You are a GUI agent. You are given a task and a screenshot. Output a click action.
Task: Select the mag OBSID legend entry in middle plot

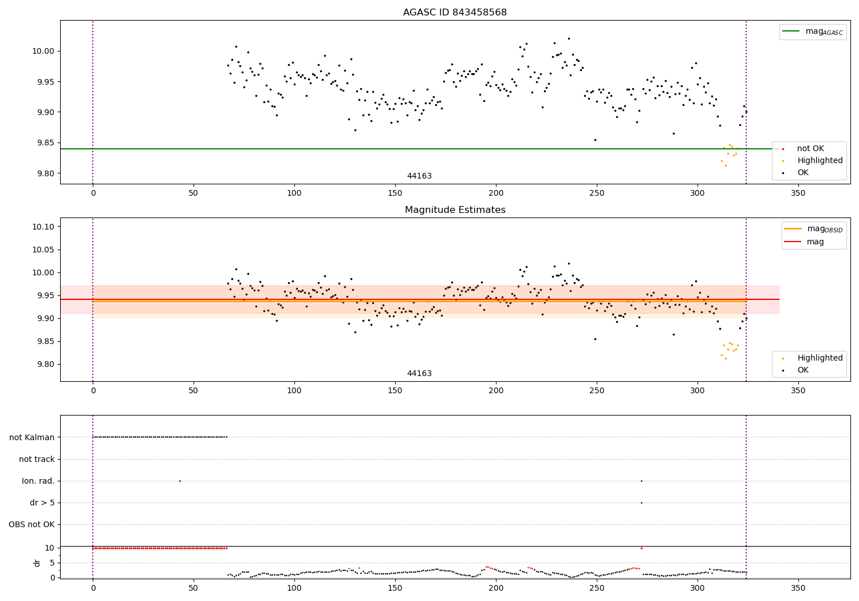(814, 229)
